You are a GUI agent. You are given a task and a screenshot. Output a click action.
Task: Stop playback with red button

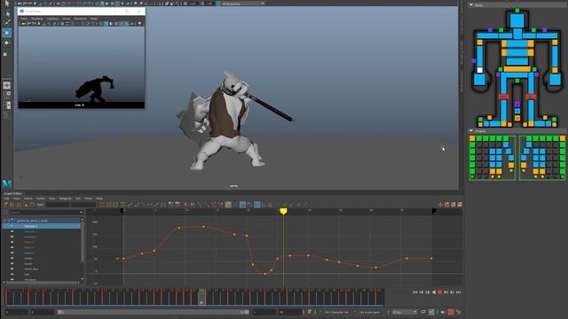coord(440,292)
